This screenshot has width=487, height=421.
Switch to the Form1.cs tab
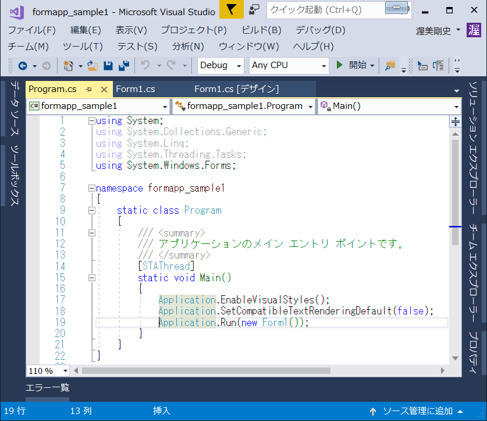136,89
